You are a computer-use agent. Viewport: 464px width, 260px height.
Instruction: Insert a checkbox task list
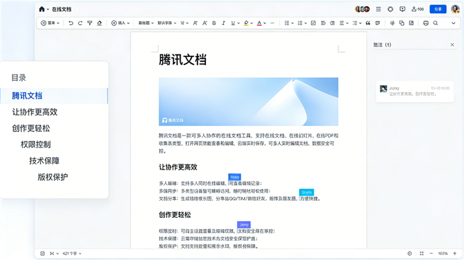(314, 23)
